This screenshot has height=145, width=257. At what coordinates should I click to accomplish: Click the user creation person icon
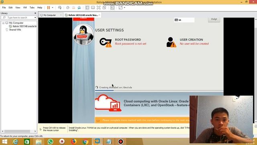[171, 42]
